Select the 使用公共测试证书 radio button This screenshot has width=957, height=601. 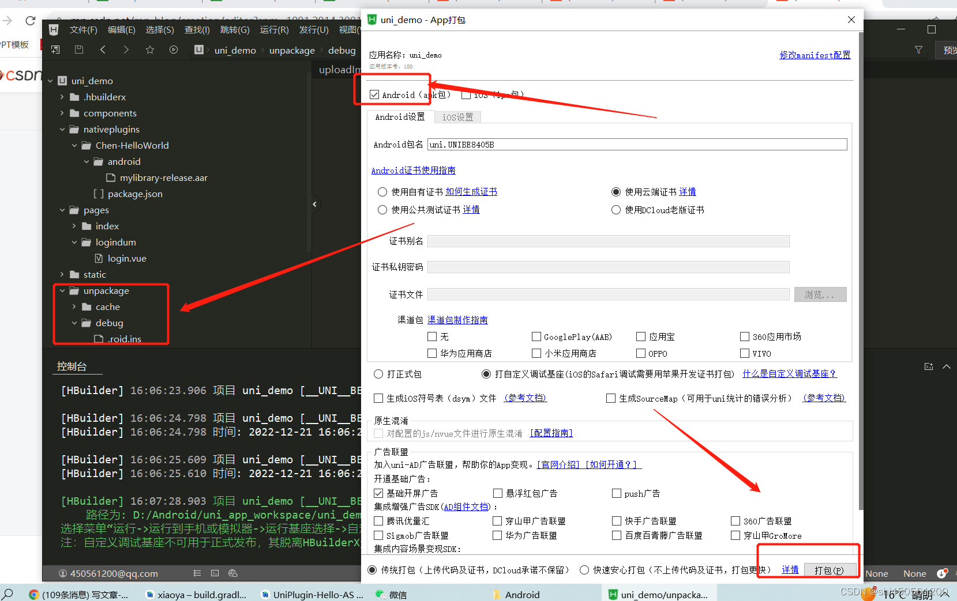click(382, 210)
